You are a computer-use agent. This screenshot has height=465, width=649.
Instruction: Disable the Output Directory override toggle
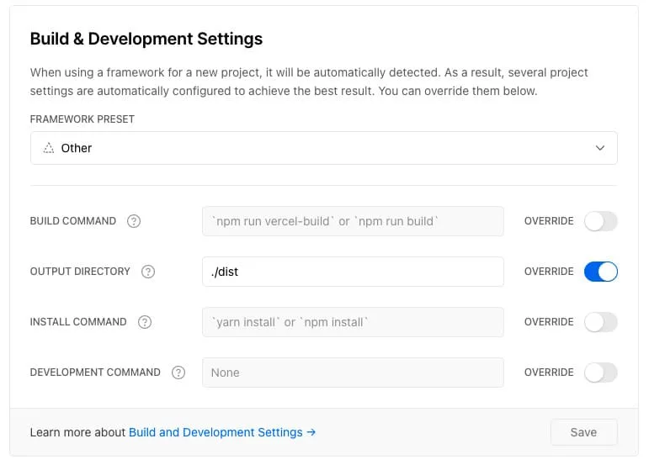coord(600,272)
